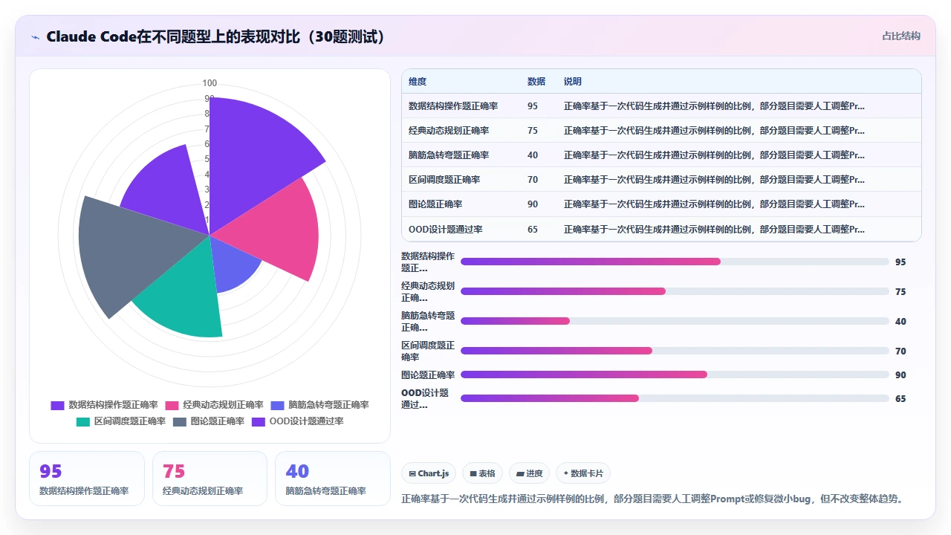Click the sparkle icon beside the Claude Code title

point(35,37)
